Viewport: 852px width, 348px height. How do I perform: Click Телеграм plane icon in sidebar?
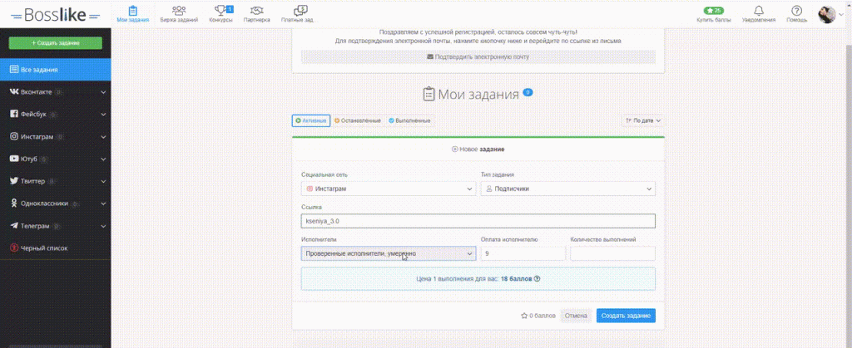point(15,226)
